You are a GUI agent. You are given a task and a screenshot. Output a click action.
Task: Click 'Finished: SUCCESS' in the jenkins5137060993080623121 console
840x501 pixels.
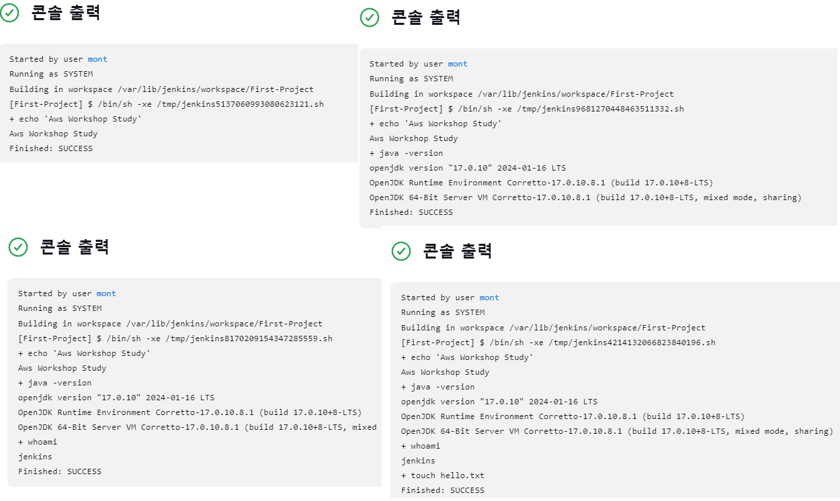coord(51,148)
